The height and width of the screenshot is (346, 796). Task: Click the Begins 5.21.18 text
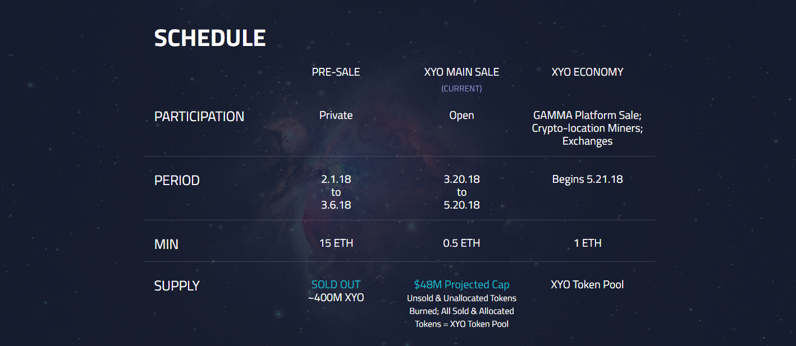coord(587,179)
